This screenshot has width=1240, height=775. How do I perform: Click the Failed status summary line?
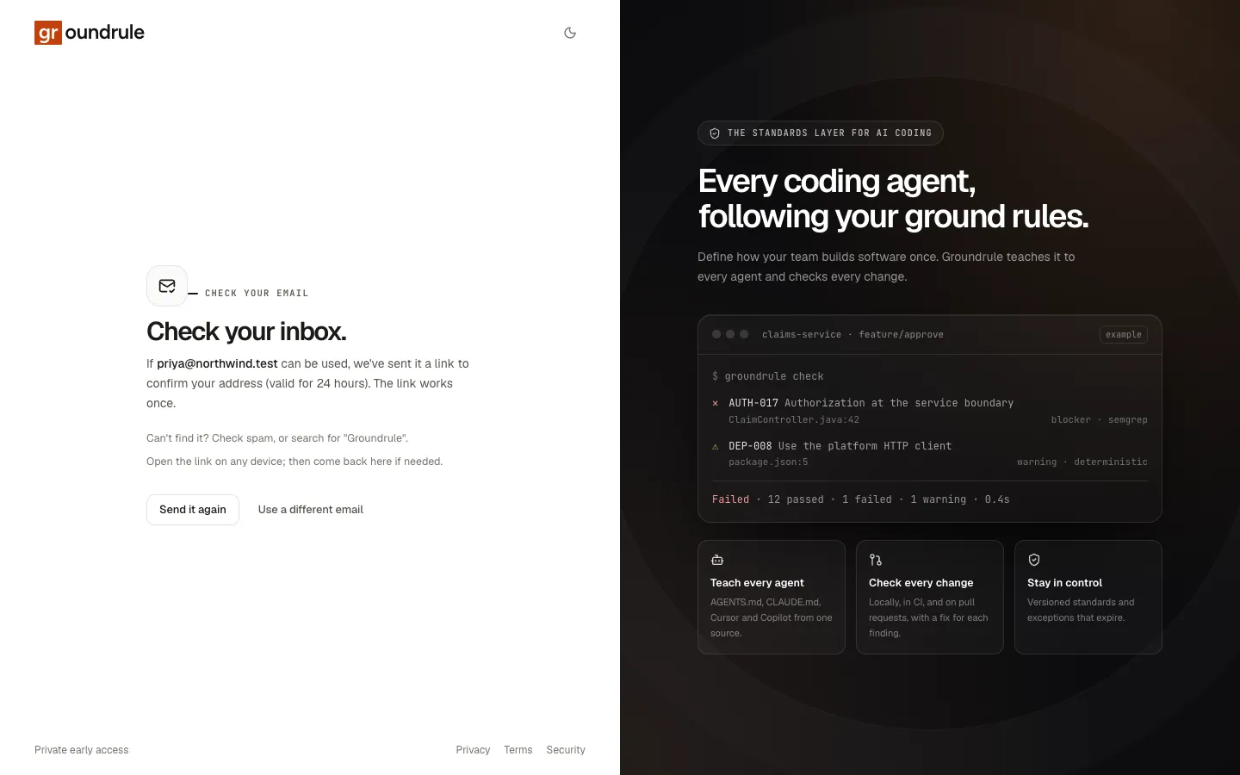coord(861,499)
